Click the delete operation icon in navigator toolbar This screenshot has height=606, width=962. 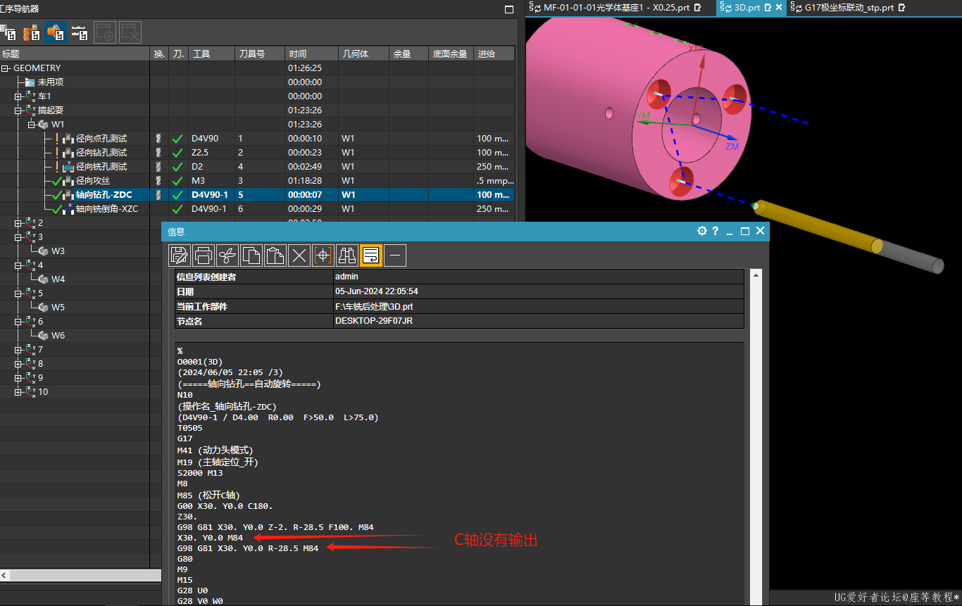[130, 33]
